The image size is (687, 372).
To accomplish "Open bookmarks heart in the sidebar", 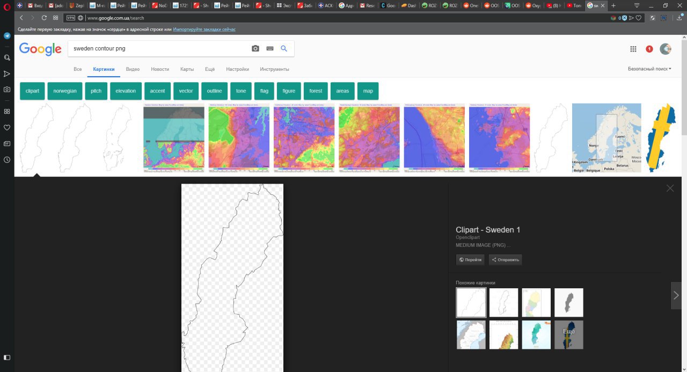I will click(x=7, y=128).
